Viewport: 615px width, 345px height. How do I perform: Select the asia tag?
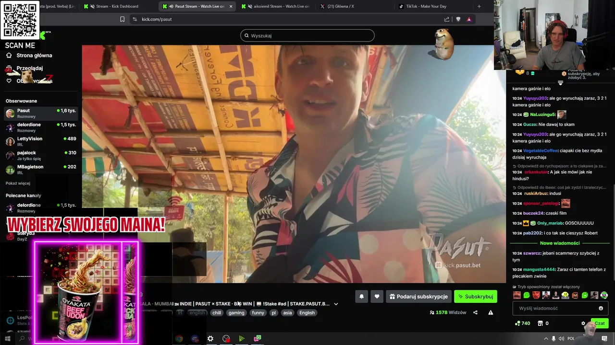(287, 313)
